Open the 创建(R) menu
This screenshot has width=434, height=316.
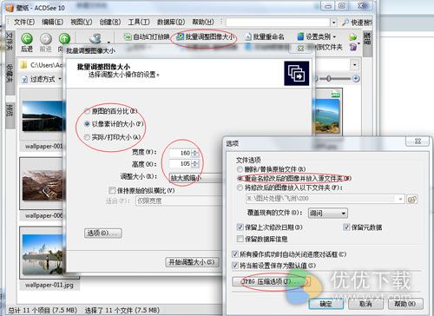pos(110,22)
